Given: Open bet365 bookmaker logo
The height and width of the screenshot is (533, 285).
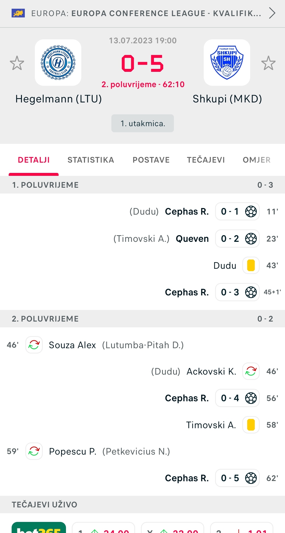Looking at the screenshot, I should click(x=39, y=527).
